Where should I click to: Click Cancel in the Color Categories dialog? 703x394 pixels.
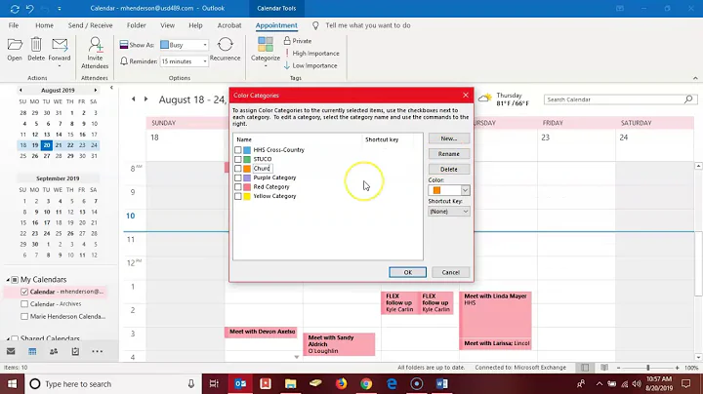450,272
